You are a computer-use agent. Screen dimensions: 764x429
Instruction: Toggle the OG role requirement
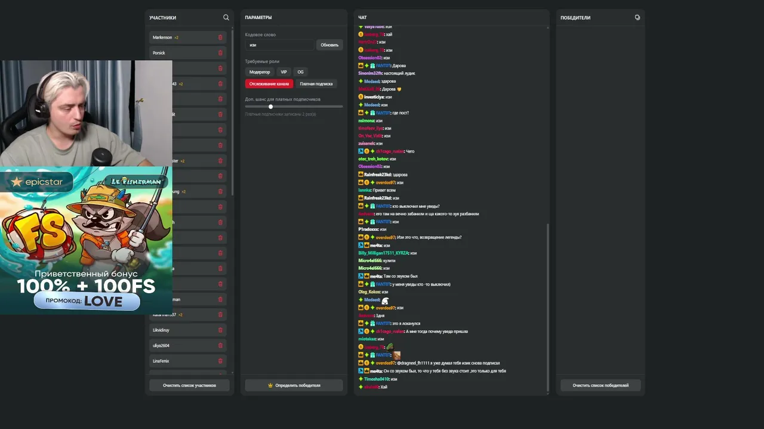coord(300,72)
